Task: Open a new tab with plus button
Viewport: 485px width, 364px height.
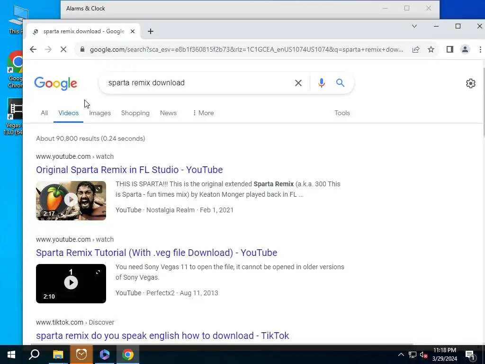Action: click(151, 31)
